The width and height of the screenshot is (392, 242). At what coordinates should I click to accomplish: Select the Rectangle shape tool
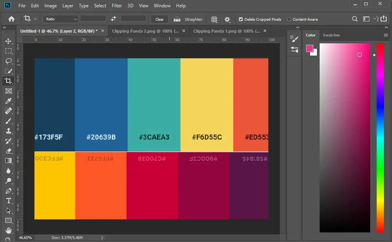(8, 221)
